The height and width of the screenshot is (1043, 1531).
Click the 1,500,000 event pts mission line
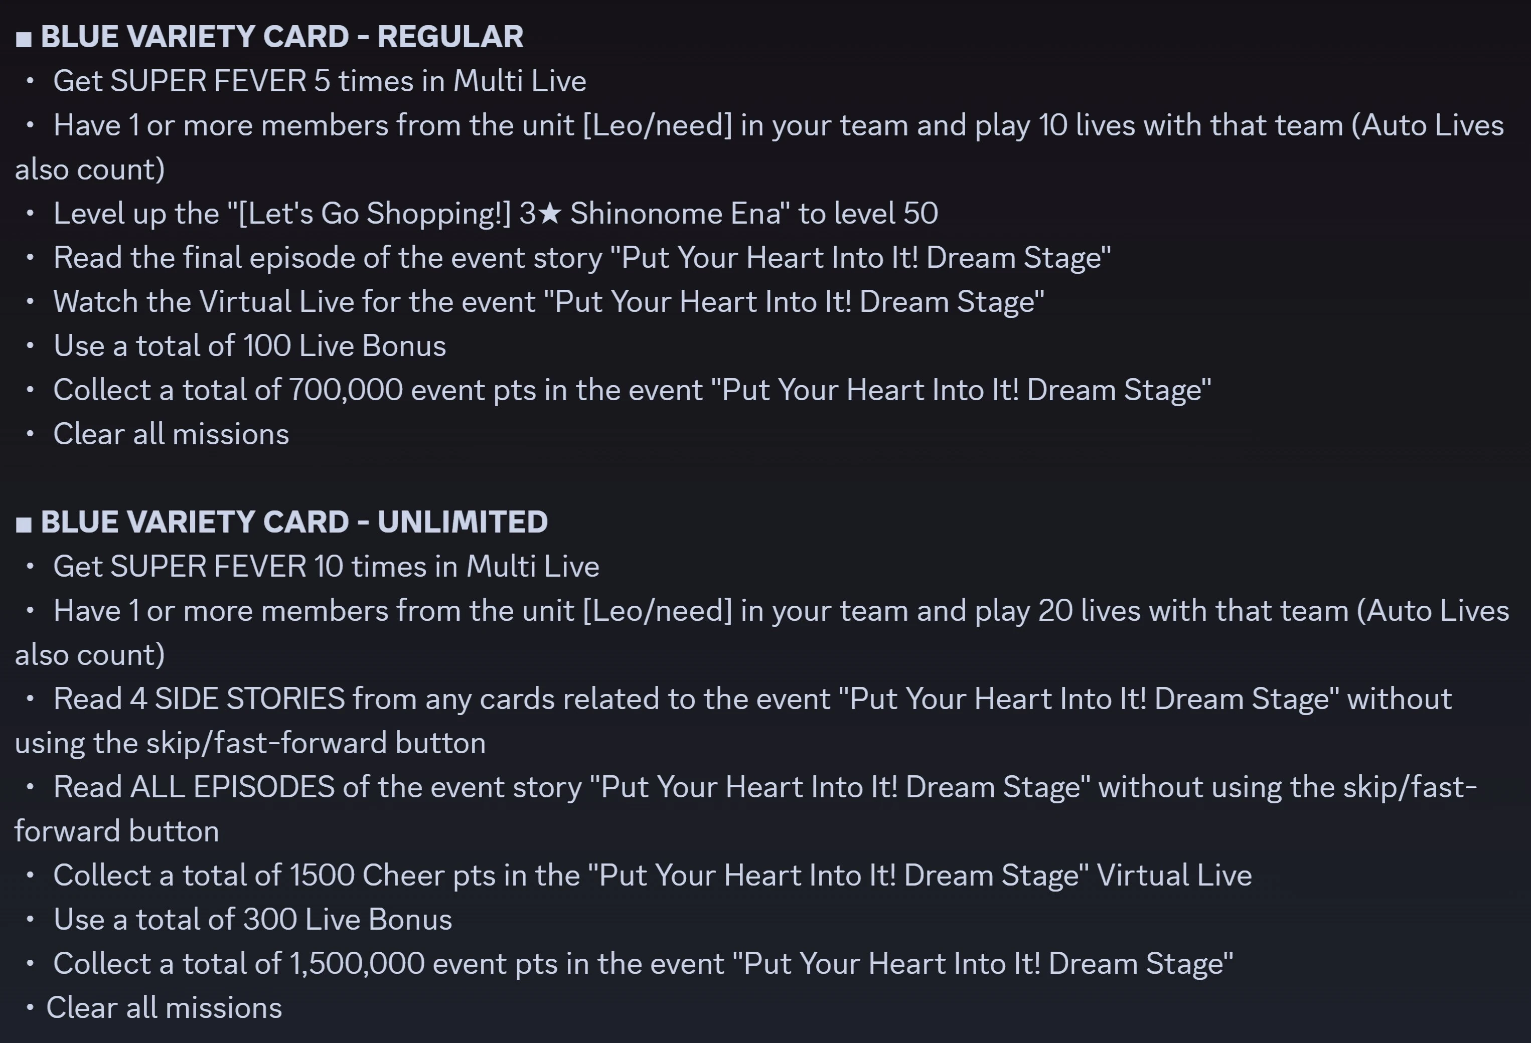[x=642, y=964]
